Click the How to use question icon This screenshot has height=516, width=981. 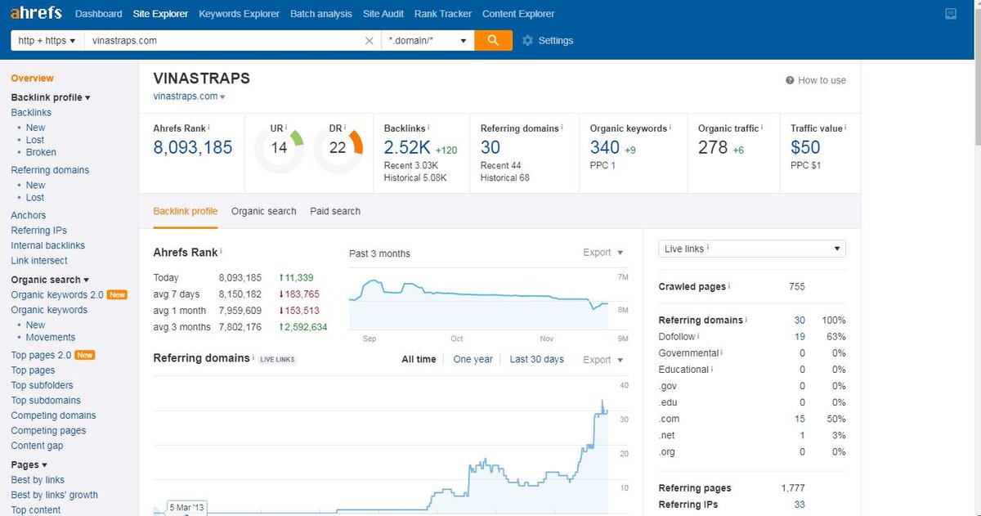pos(790,80)
